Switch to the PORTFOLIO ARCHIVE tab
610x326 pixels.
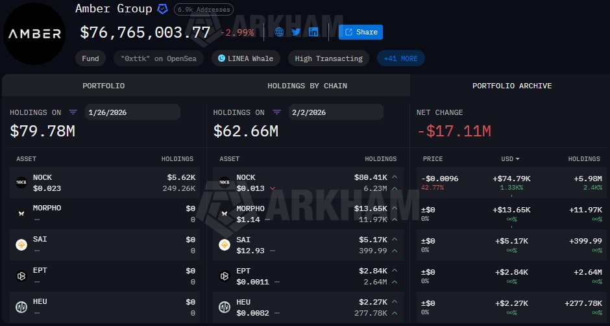(x=512, y=86)
